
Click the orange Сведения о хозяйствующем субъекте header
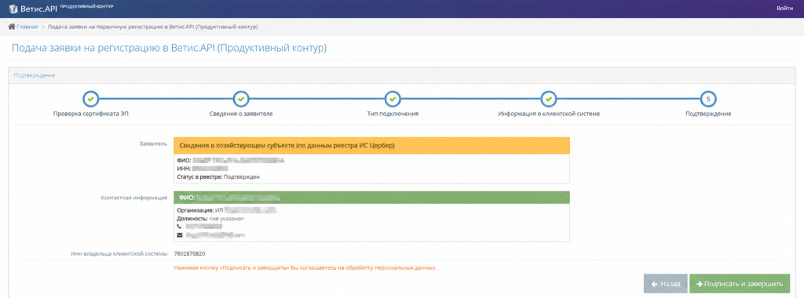[371, 145]
